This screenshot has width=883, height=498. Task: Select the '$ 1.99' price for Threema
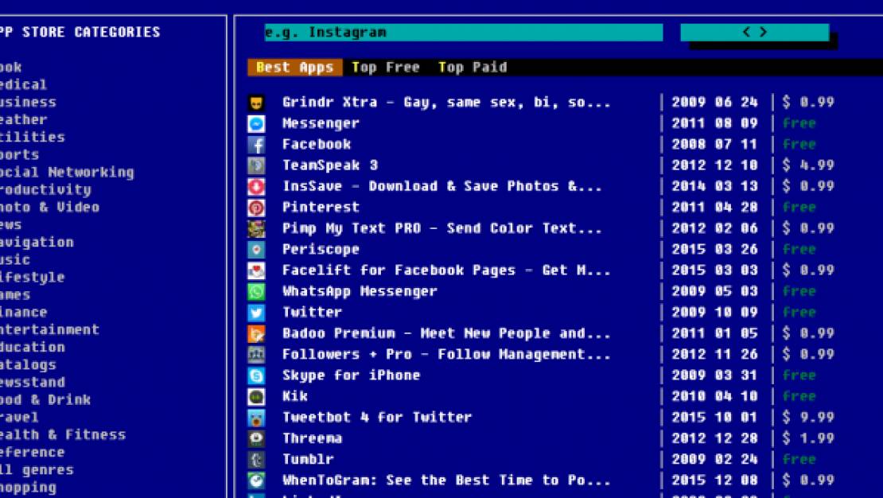(808, 439)
